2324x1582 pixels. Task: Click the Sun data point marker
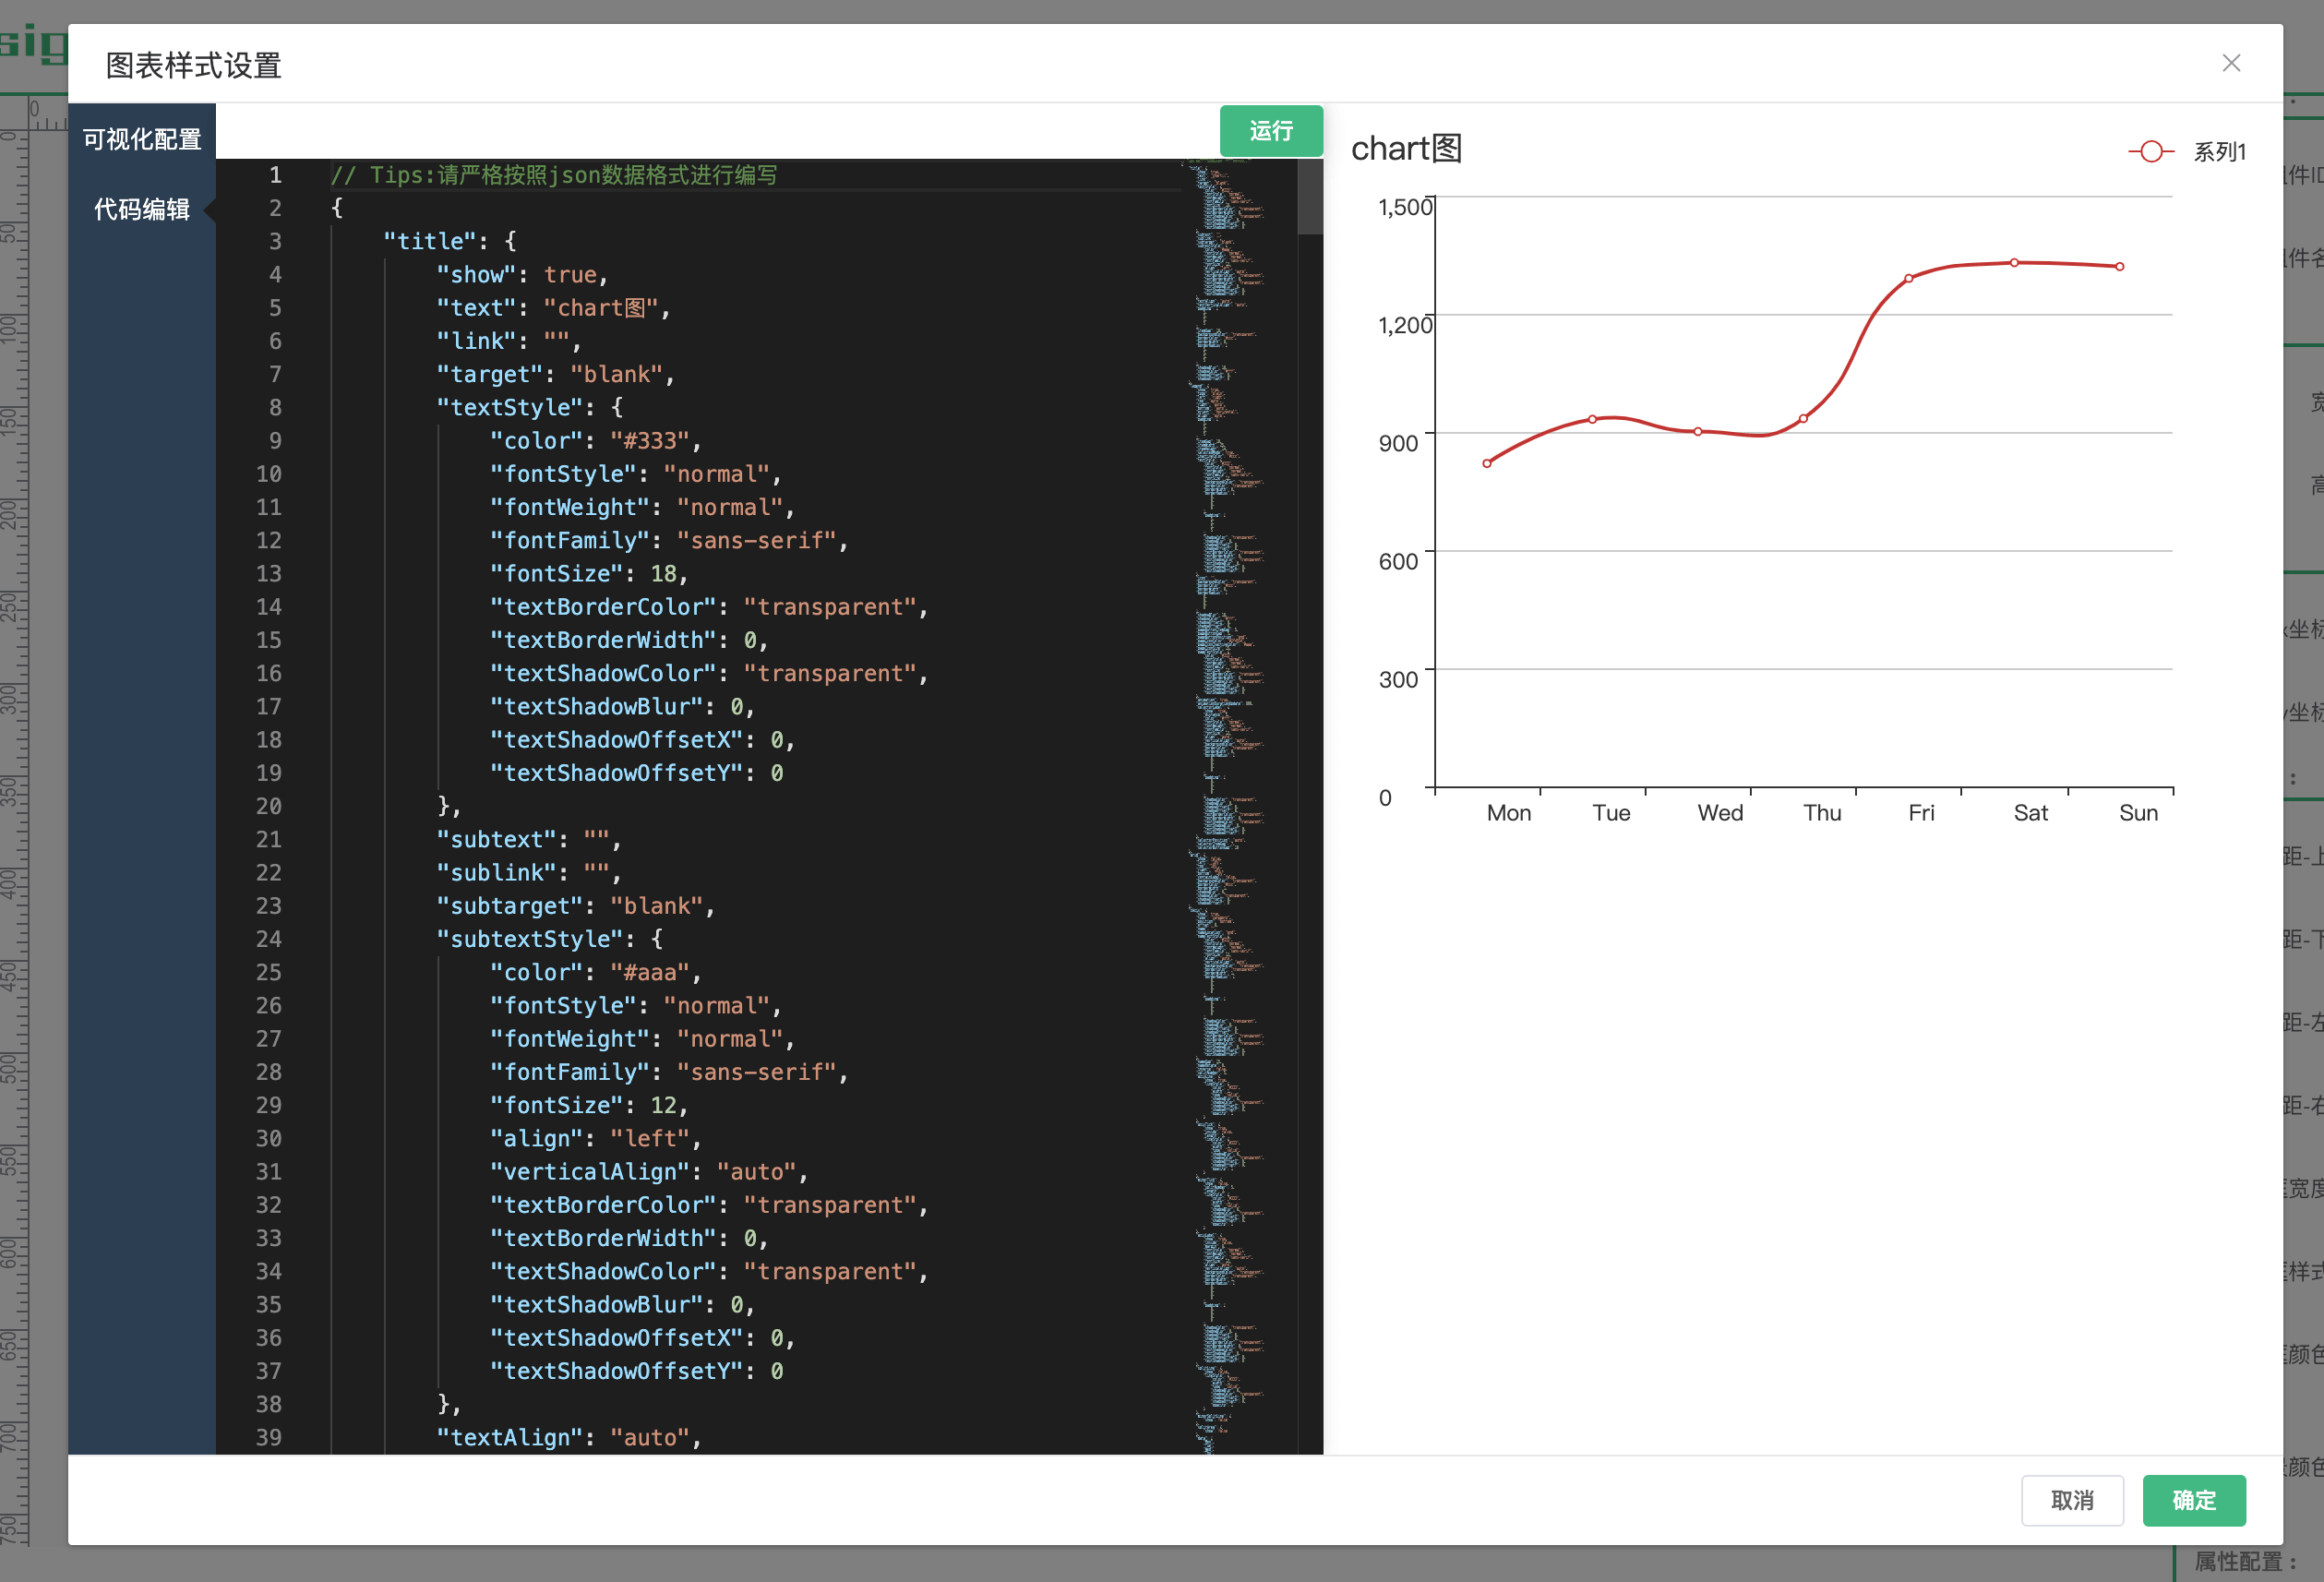(x=2120, y=267)
